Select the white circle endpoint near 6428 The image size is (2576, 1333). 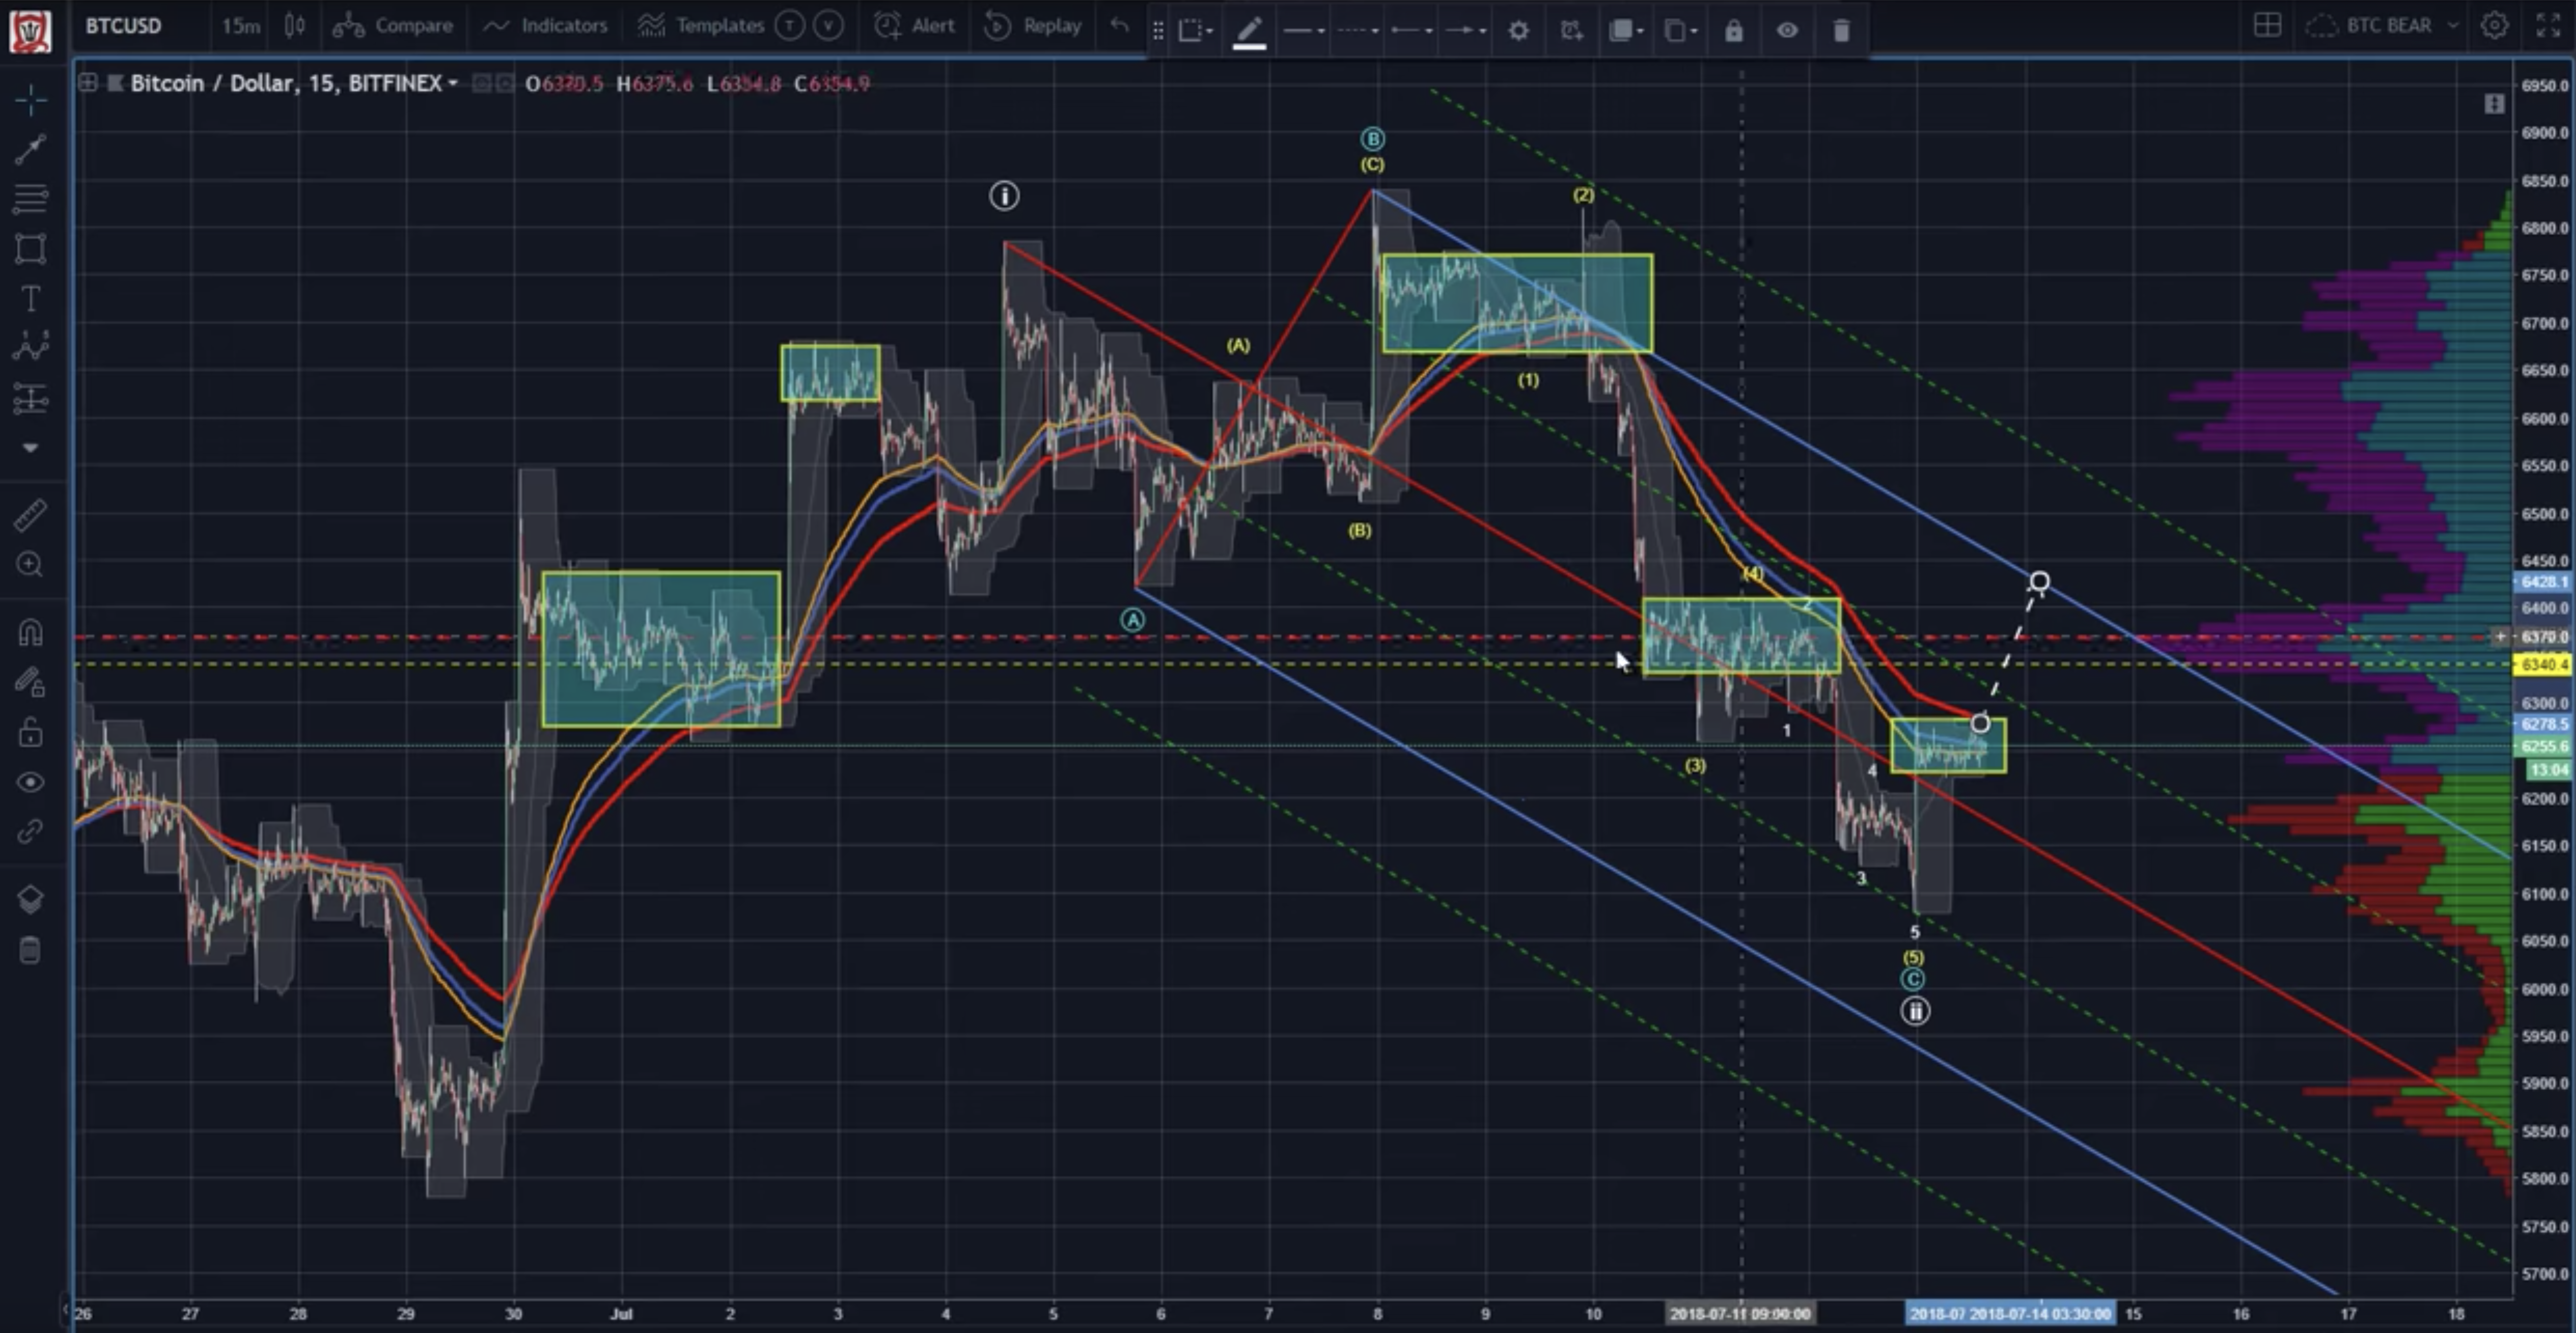pyautogui.click(x=2040, y=582)
